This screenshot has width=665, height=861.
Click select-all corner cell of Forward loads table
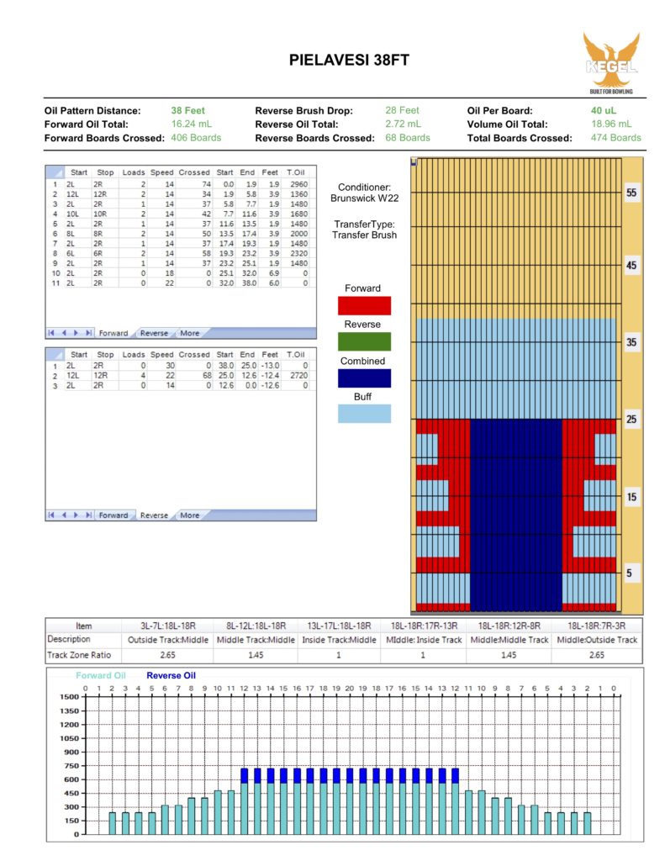coord(55,172)
